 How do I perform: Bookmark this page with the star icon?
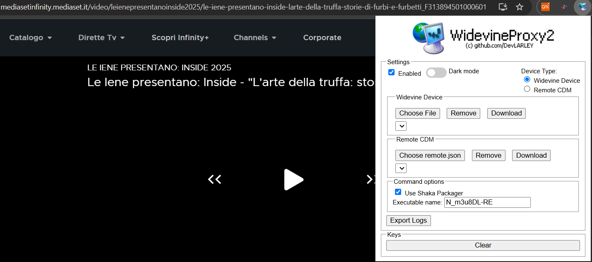tap(520, 7)
